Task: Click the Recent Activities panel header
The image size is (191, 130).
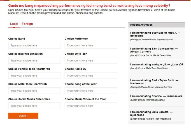Action: pyautogui.click(x=157, y=25)
